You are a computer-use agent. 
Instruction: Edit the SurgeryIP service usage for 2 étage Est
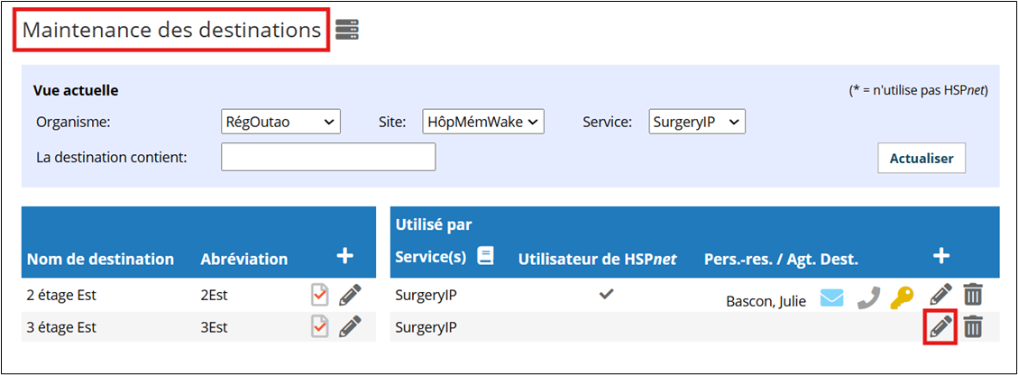pyautogui.click(x=940, y=295)
